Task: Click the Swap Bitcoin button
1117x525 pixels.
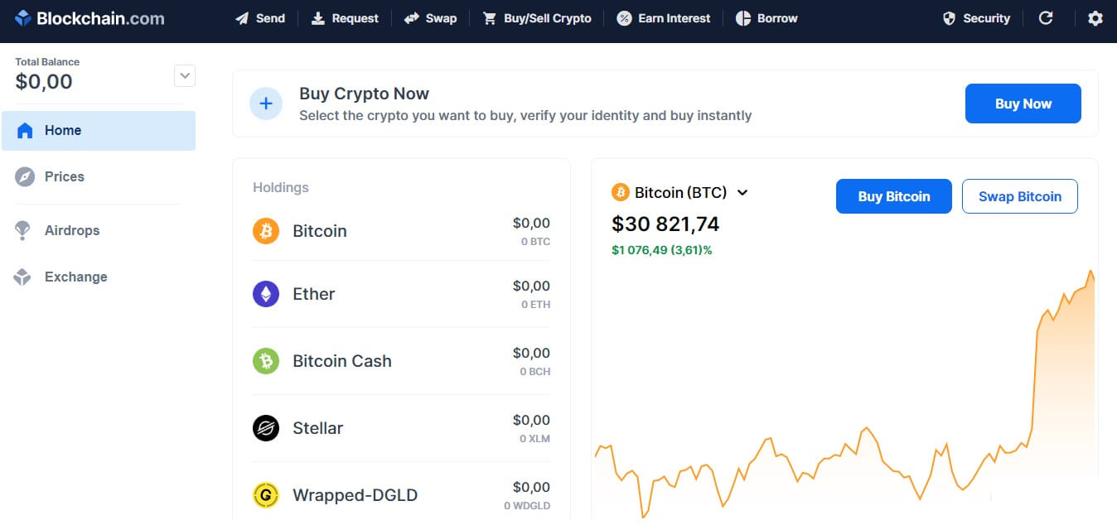Action: (1020, 196)
